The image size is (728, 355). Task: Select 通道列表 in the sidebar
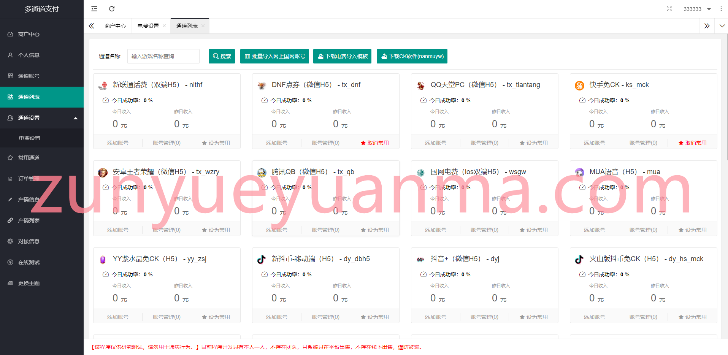click(42, 97)
